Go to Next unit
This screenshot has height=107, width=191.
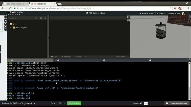62,103
